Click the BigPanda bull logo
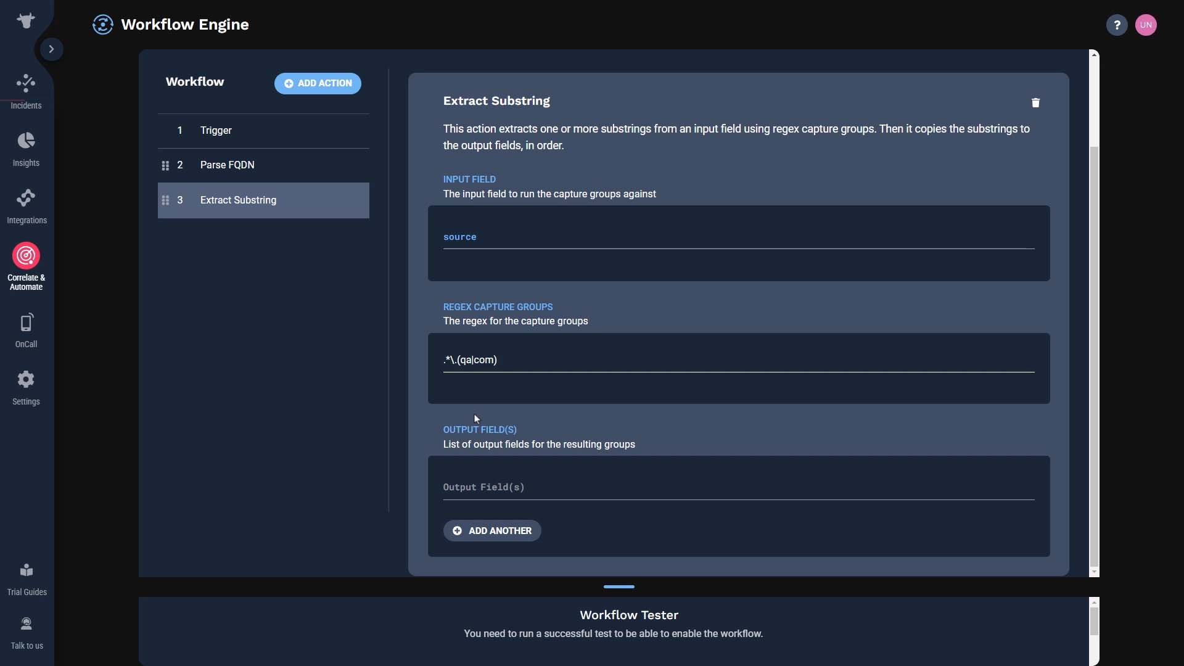 [26, 20]
